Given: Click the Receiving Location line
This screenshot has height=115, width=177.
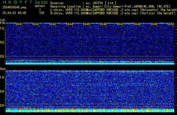Looking at the screenshot, I should tap(110, 6).
